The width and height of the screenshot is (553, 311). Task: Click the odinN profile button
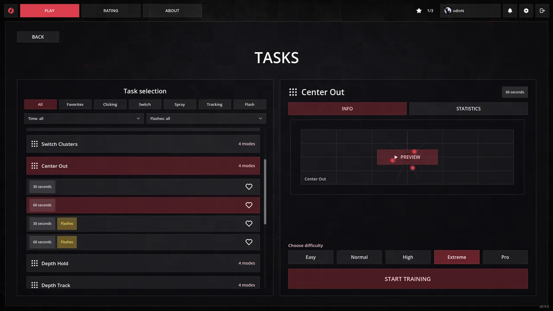(470, 11)
